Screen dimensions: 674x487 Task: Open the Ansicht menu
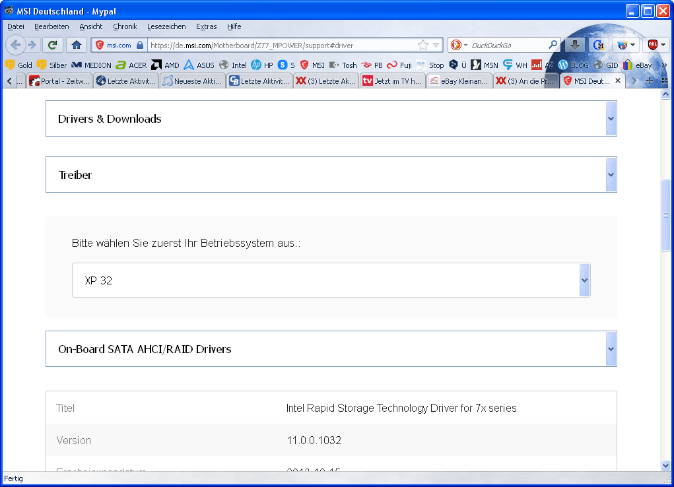[90, 26]
